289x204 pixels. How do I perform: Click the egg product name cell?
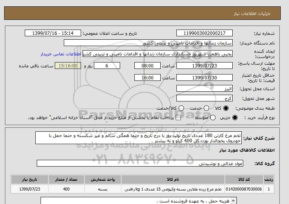pyautogui.click(x=173, y=189)
